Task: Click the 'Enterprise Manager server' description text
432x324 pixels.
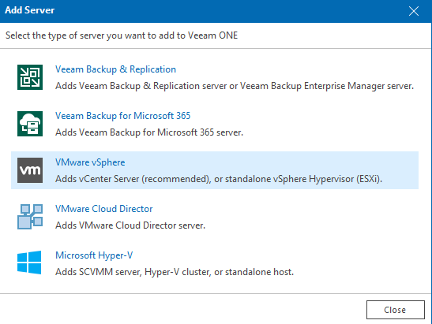Action: click(x=359, y=86)
